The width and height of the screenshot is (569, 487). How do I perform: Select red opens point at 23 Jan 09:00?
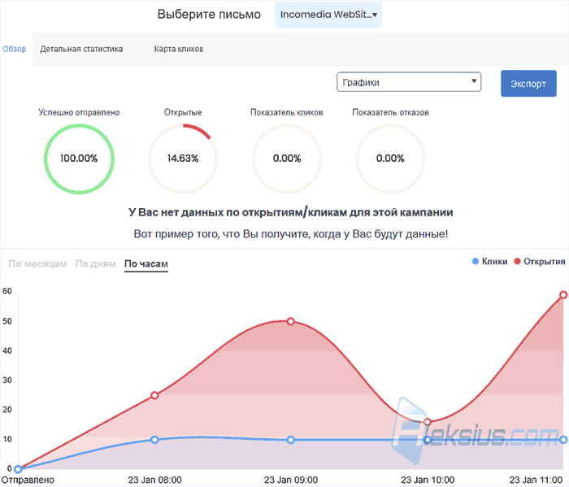pyautogui.click(x=290, y=321)
